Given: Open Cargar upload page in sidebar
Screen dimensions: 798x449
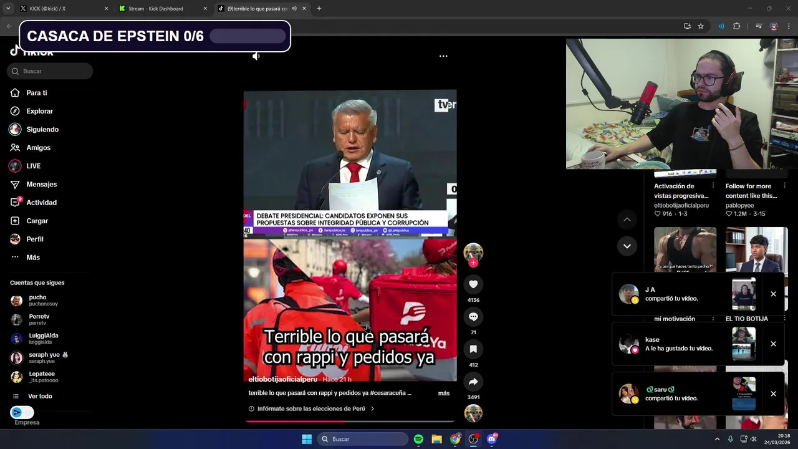Looking at the screenshot, I should pos(37,221).
